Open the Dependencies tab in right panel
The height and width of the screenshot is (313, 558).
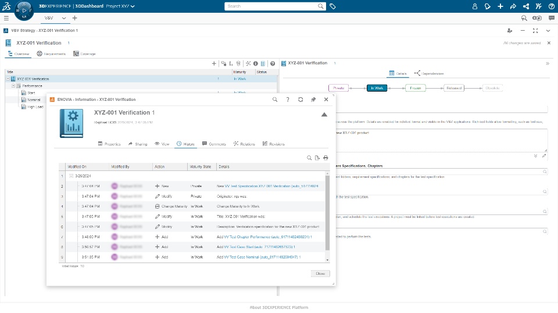[x=429, y=74]
